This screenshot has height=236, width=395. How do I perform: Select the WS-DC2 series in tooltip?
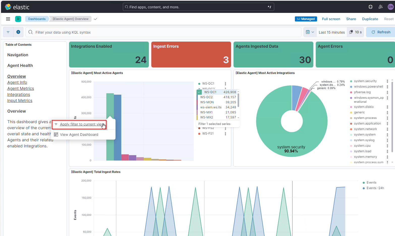[x=217, y=97]
